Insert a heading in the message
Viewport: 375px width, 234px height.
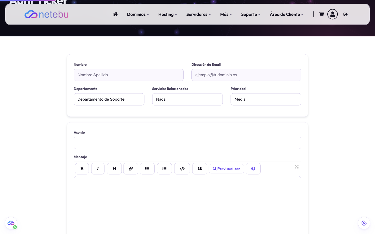click(x=114, y=169)
